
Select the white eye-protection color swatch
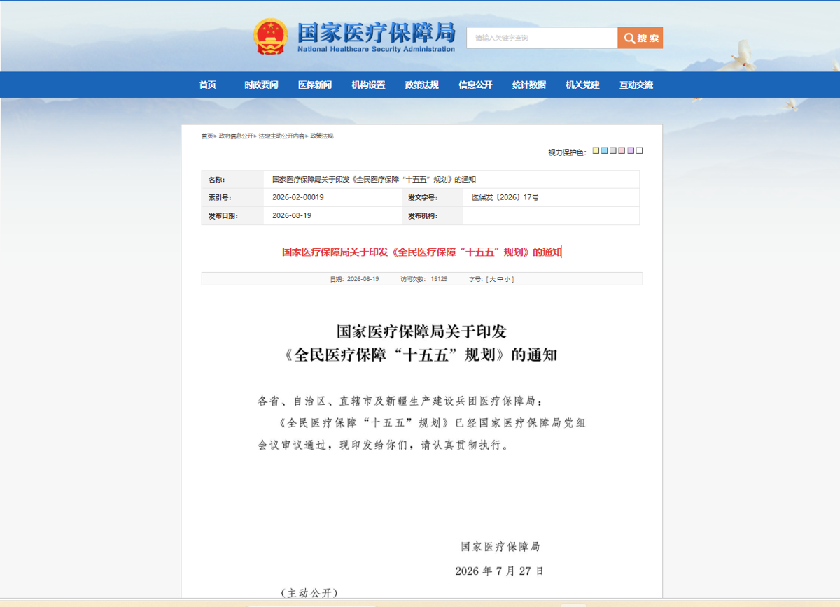point(639,150)
